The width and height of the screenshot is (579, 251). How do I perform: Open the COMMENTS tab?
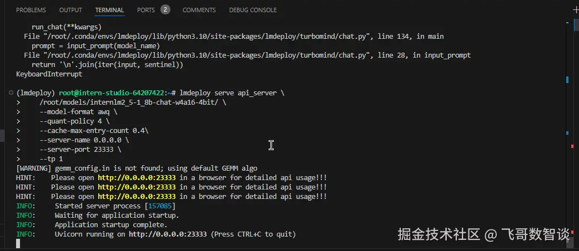[x=199, y=10]
